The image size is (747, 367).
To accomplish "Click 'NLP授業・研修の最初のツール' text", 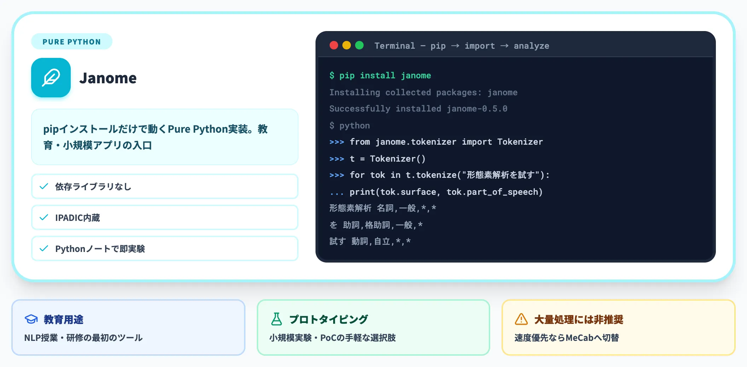I will click(x=83, y=338).
